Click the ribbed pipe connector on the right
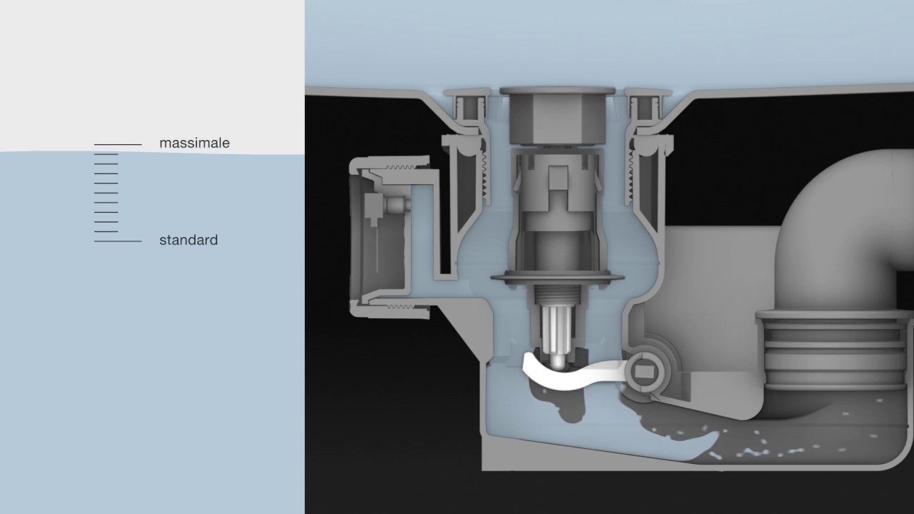 (x=834, y=349)
